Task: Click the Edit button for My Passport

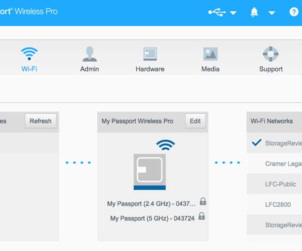Action: [195, 121]
